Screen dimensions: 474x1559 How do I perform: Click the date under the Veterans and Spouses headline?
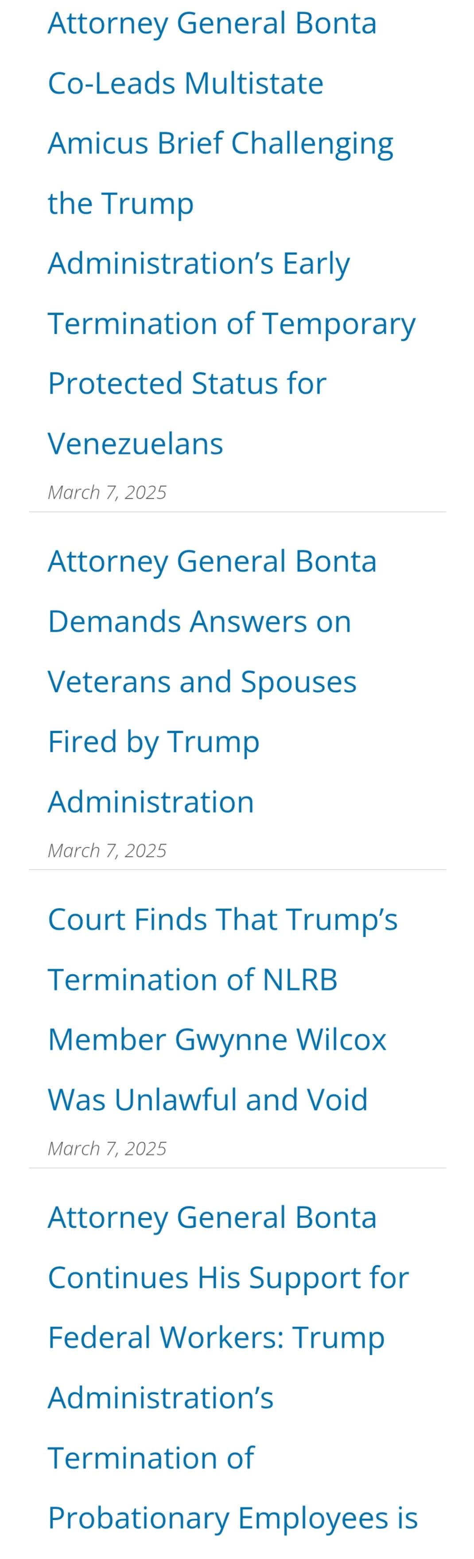point(107,850)
